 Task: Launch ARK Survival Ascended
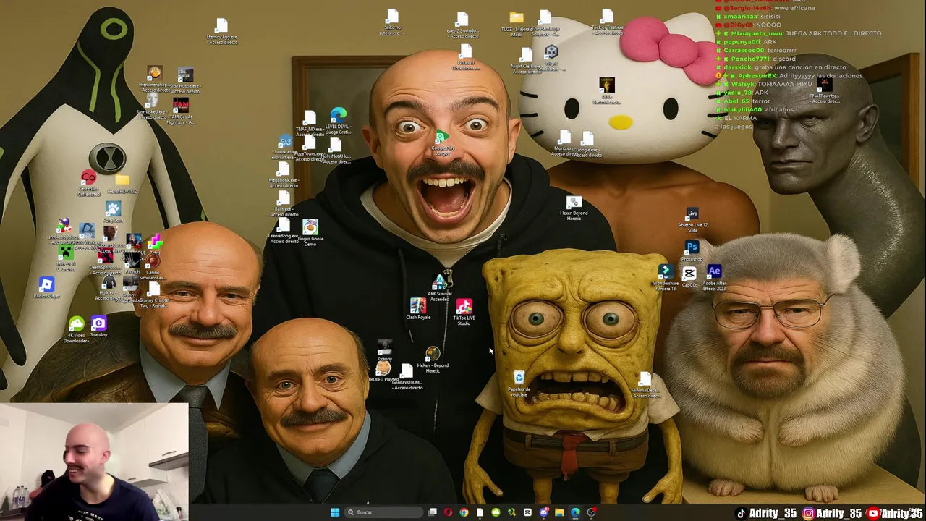[x=440, y=281]
